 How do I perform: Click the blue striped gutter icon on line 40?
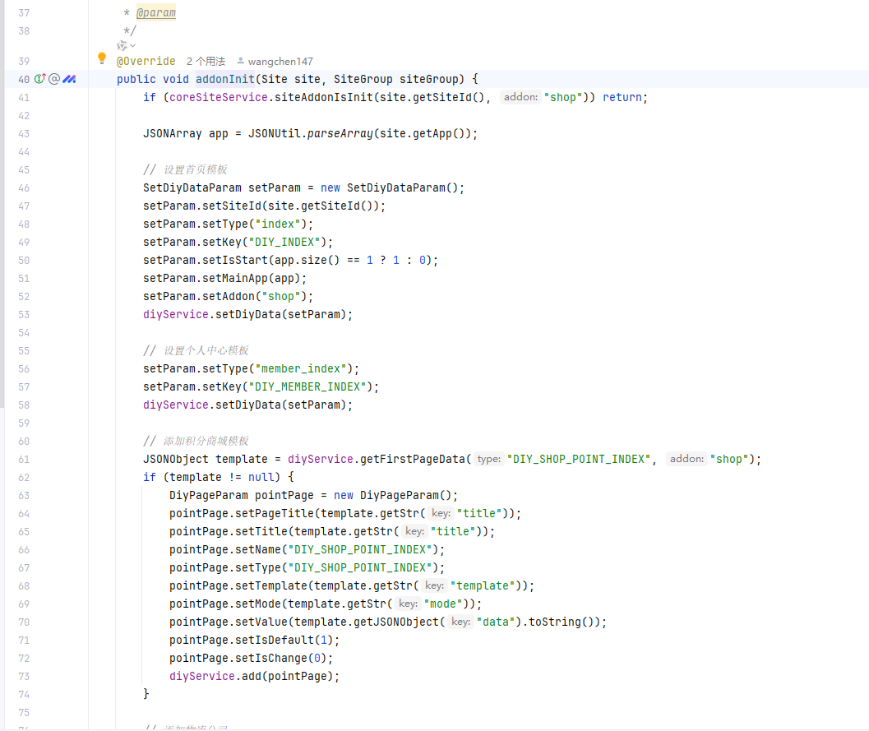point(70,80)
